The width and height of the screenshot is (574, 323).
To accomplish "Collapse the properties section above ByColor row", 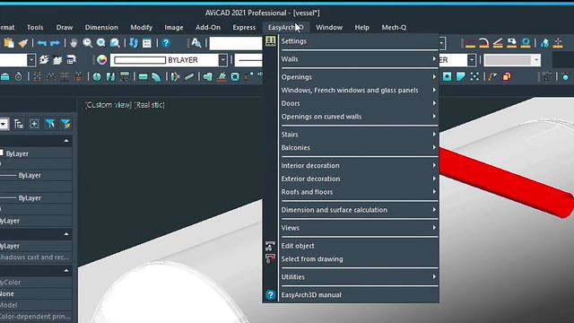I will click(66, 271).
